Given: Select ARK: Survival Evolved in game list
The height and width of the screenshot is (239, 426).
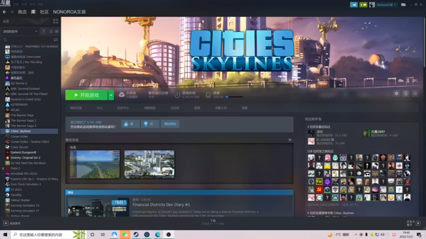Looking at the screenshot, I should [x=25, y=89].
